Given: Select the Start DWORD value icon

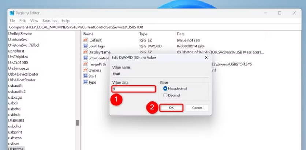Looking at the screenshot, I should pyautogui.click(x=86, y=76).
